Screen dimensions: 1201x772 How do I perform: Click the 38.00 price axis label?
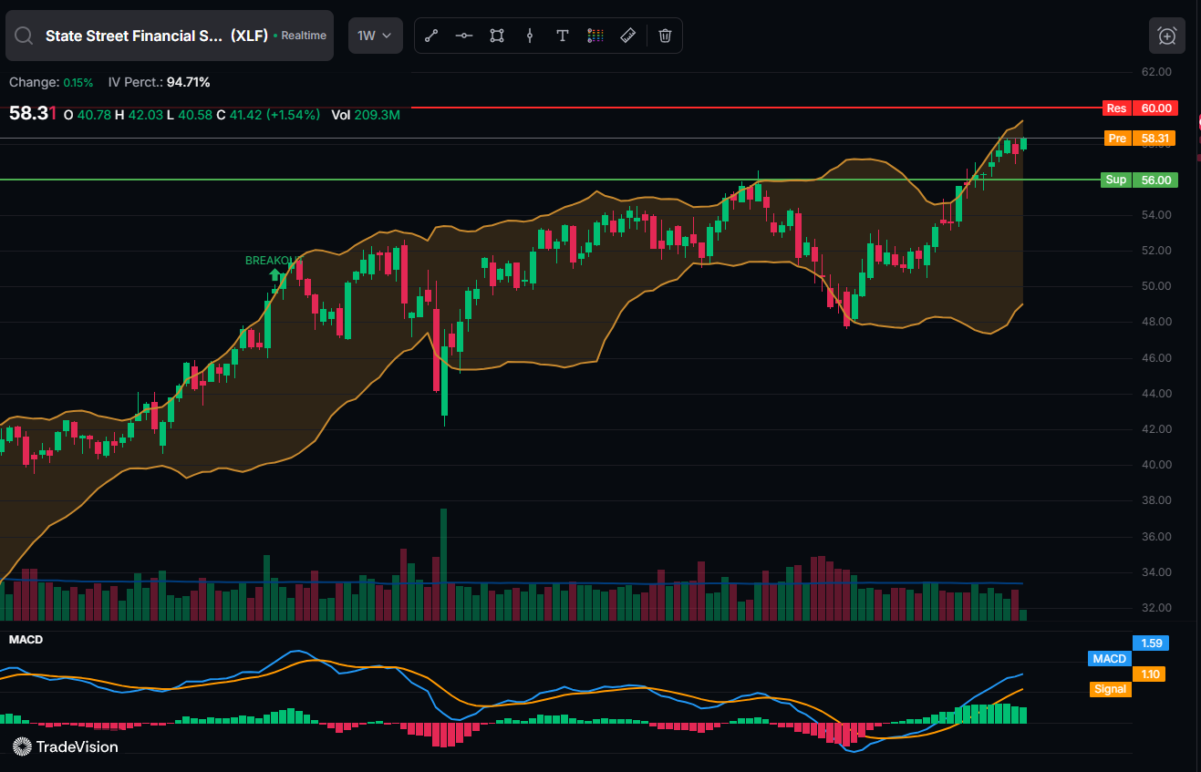point(1156,500)
